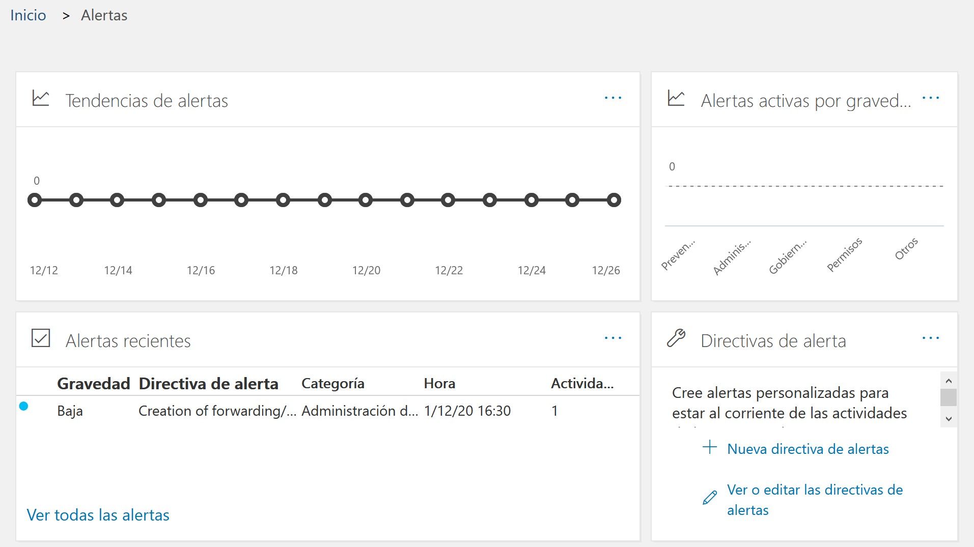
Task: Select the 12/12 data point on the trend line
Action: (x=35, y=199)
